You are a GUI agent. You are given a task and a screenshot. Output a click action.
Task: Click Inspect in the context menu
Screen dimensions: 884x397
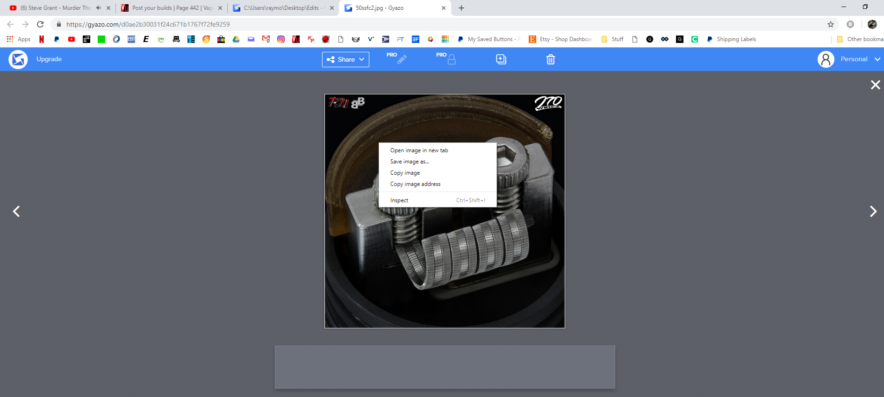point(399,200)
